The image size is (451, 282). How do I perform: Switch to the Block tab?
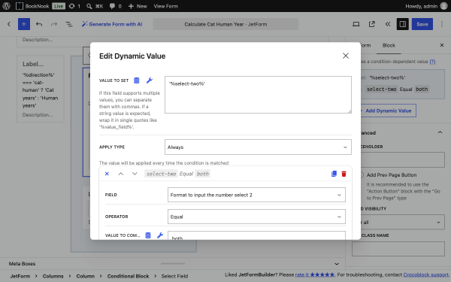[389, 45]
